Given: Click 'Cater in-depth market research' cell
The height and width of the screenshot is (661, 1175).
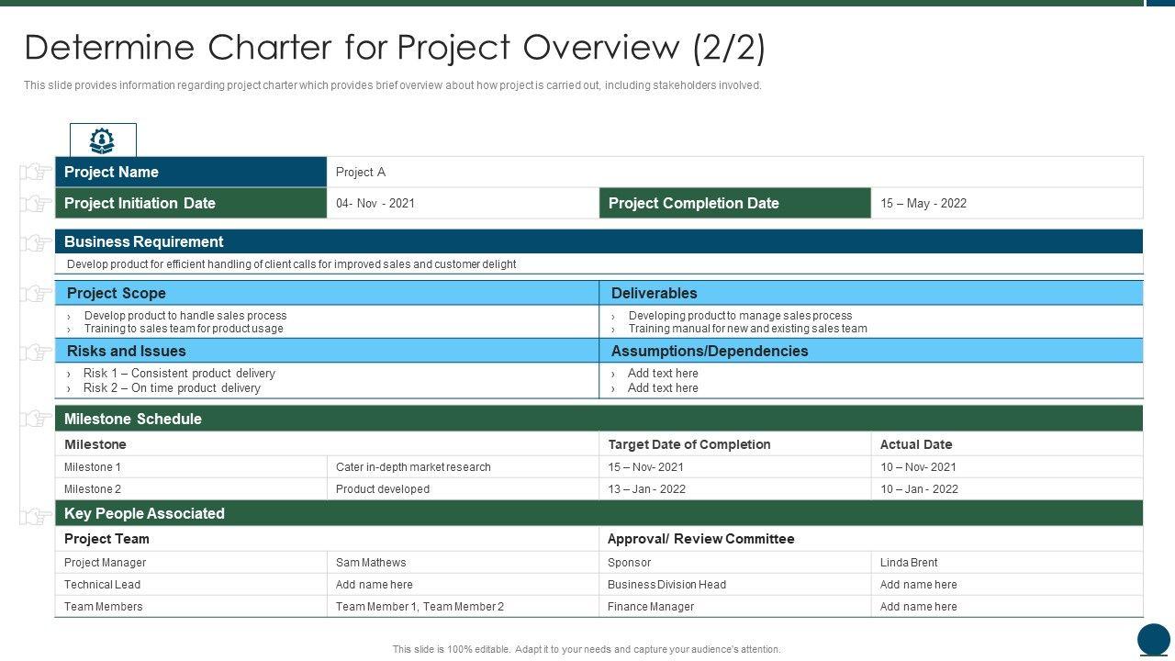Looking at the screenshot, I should coord(463,467).
